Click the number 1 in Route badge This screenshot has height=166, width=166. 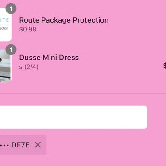click(x=11, y=9)
